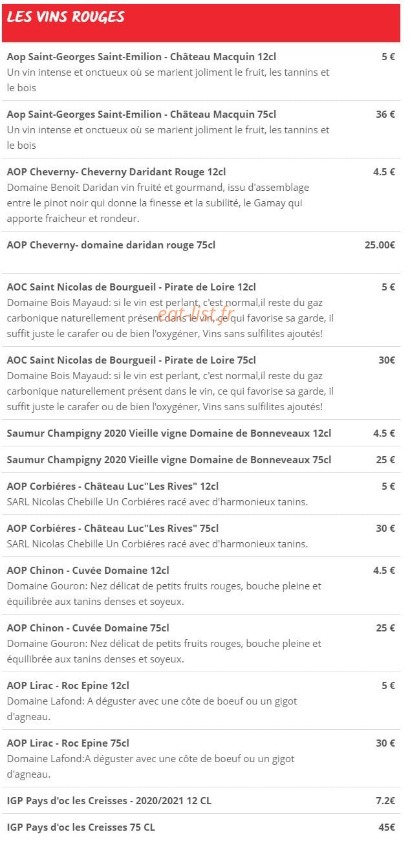Image resolution: width=410 pixels, height=843 pixels.
Task: Click AOP Cheverny domaine daridan rouge 75cl
Action: tap(201, 252)
